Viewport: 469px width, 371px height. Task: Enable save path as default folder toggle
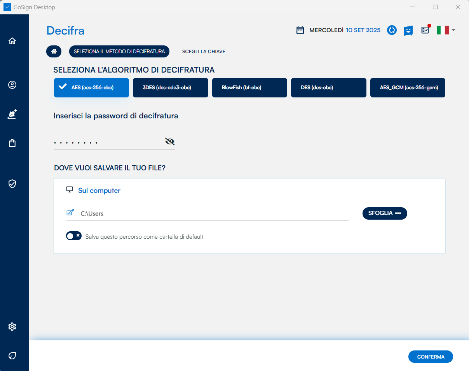click(x=73, y=236)
